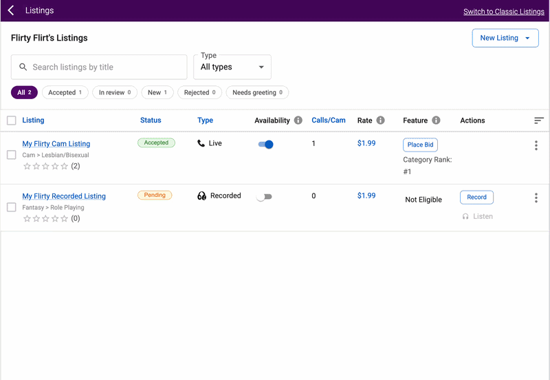Click the Not Eligible text
The image size is (550, 380).
pyautogui.click(x=423, y=200)
